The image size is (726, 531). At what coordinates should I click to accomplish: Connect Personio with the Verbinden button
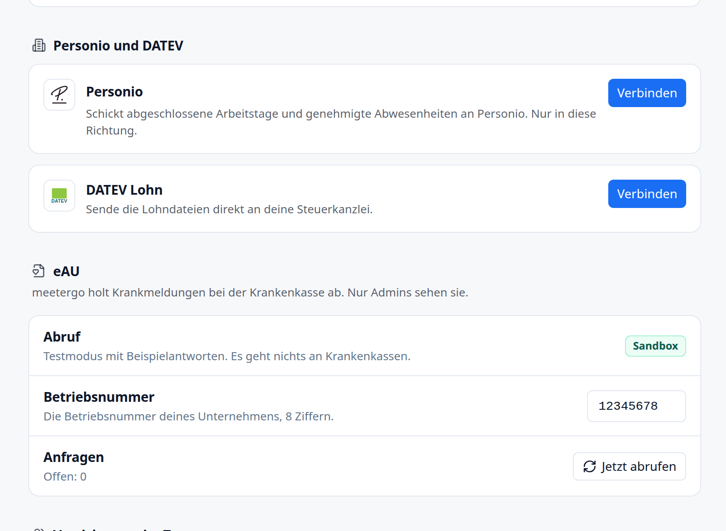[x=647, y=93]
